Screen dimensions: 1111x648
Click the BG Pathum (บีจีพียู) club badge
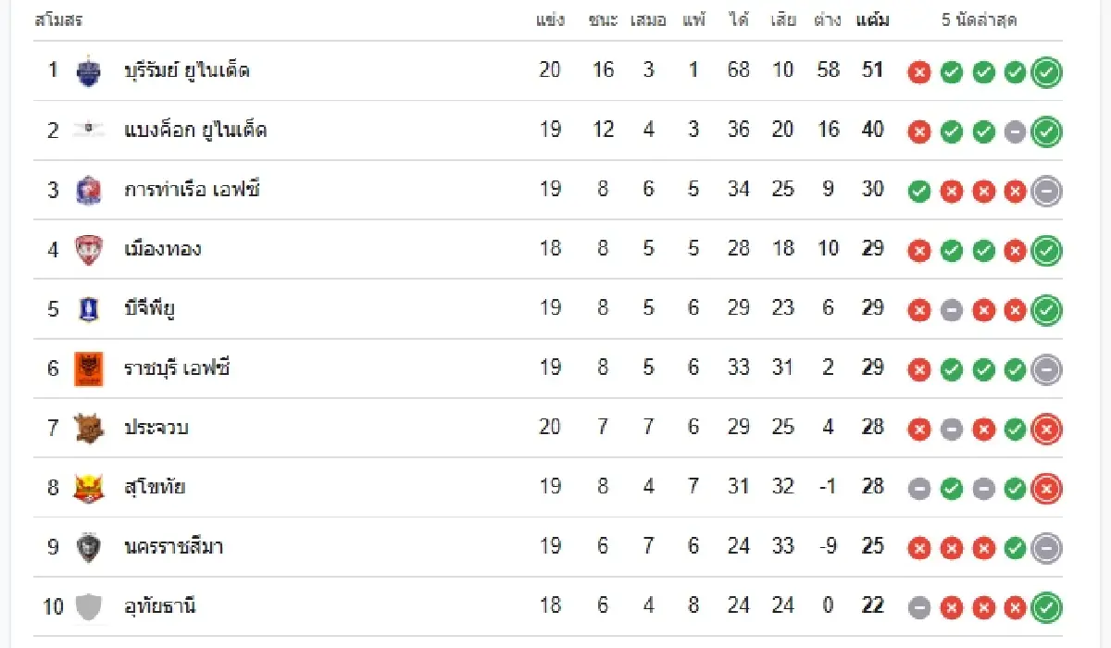88,308
